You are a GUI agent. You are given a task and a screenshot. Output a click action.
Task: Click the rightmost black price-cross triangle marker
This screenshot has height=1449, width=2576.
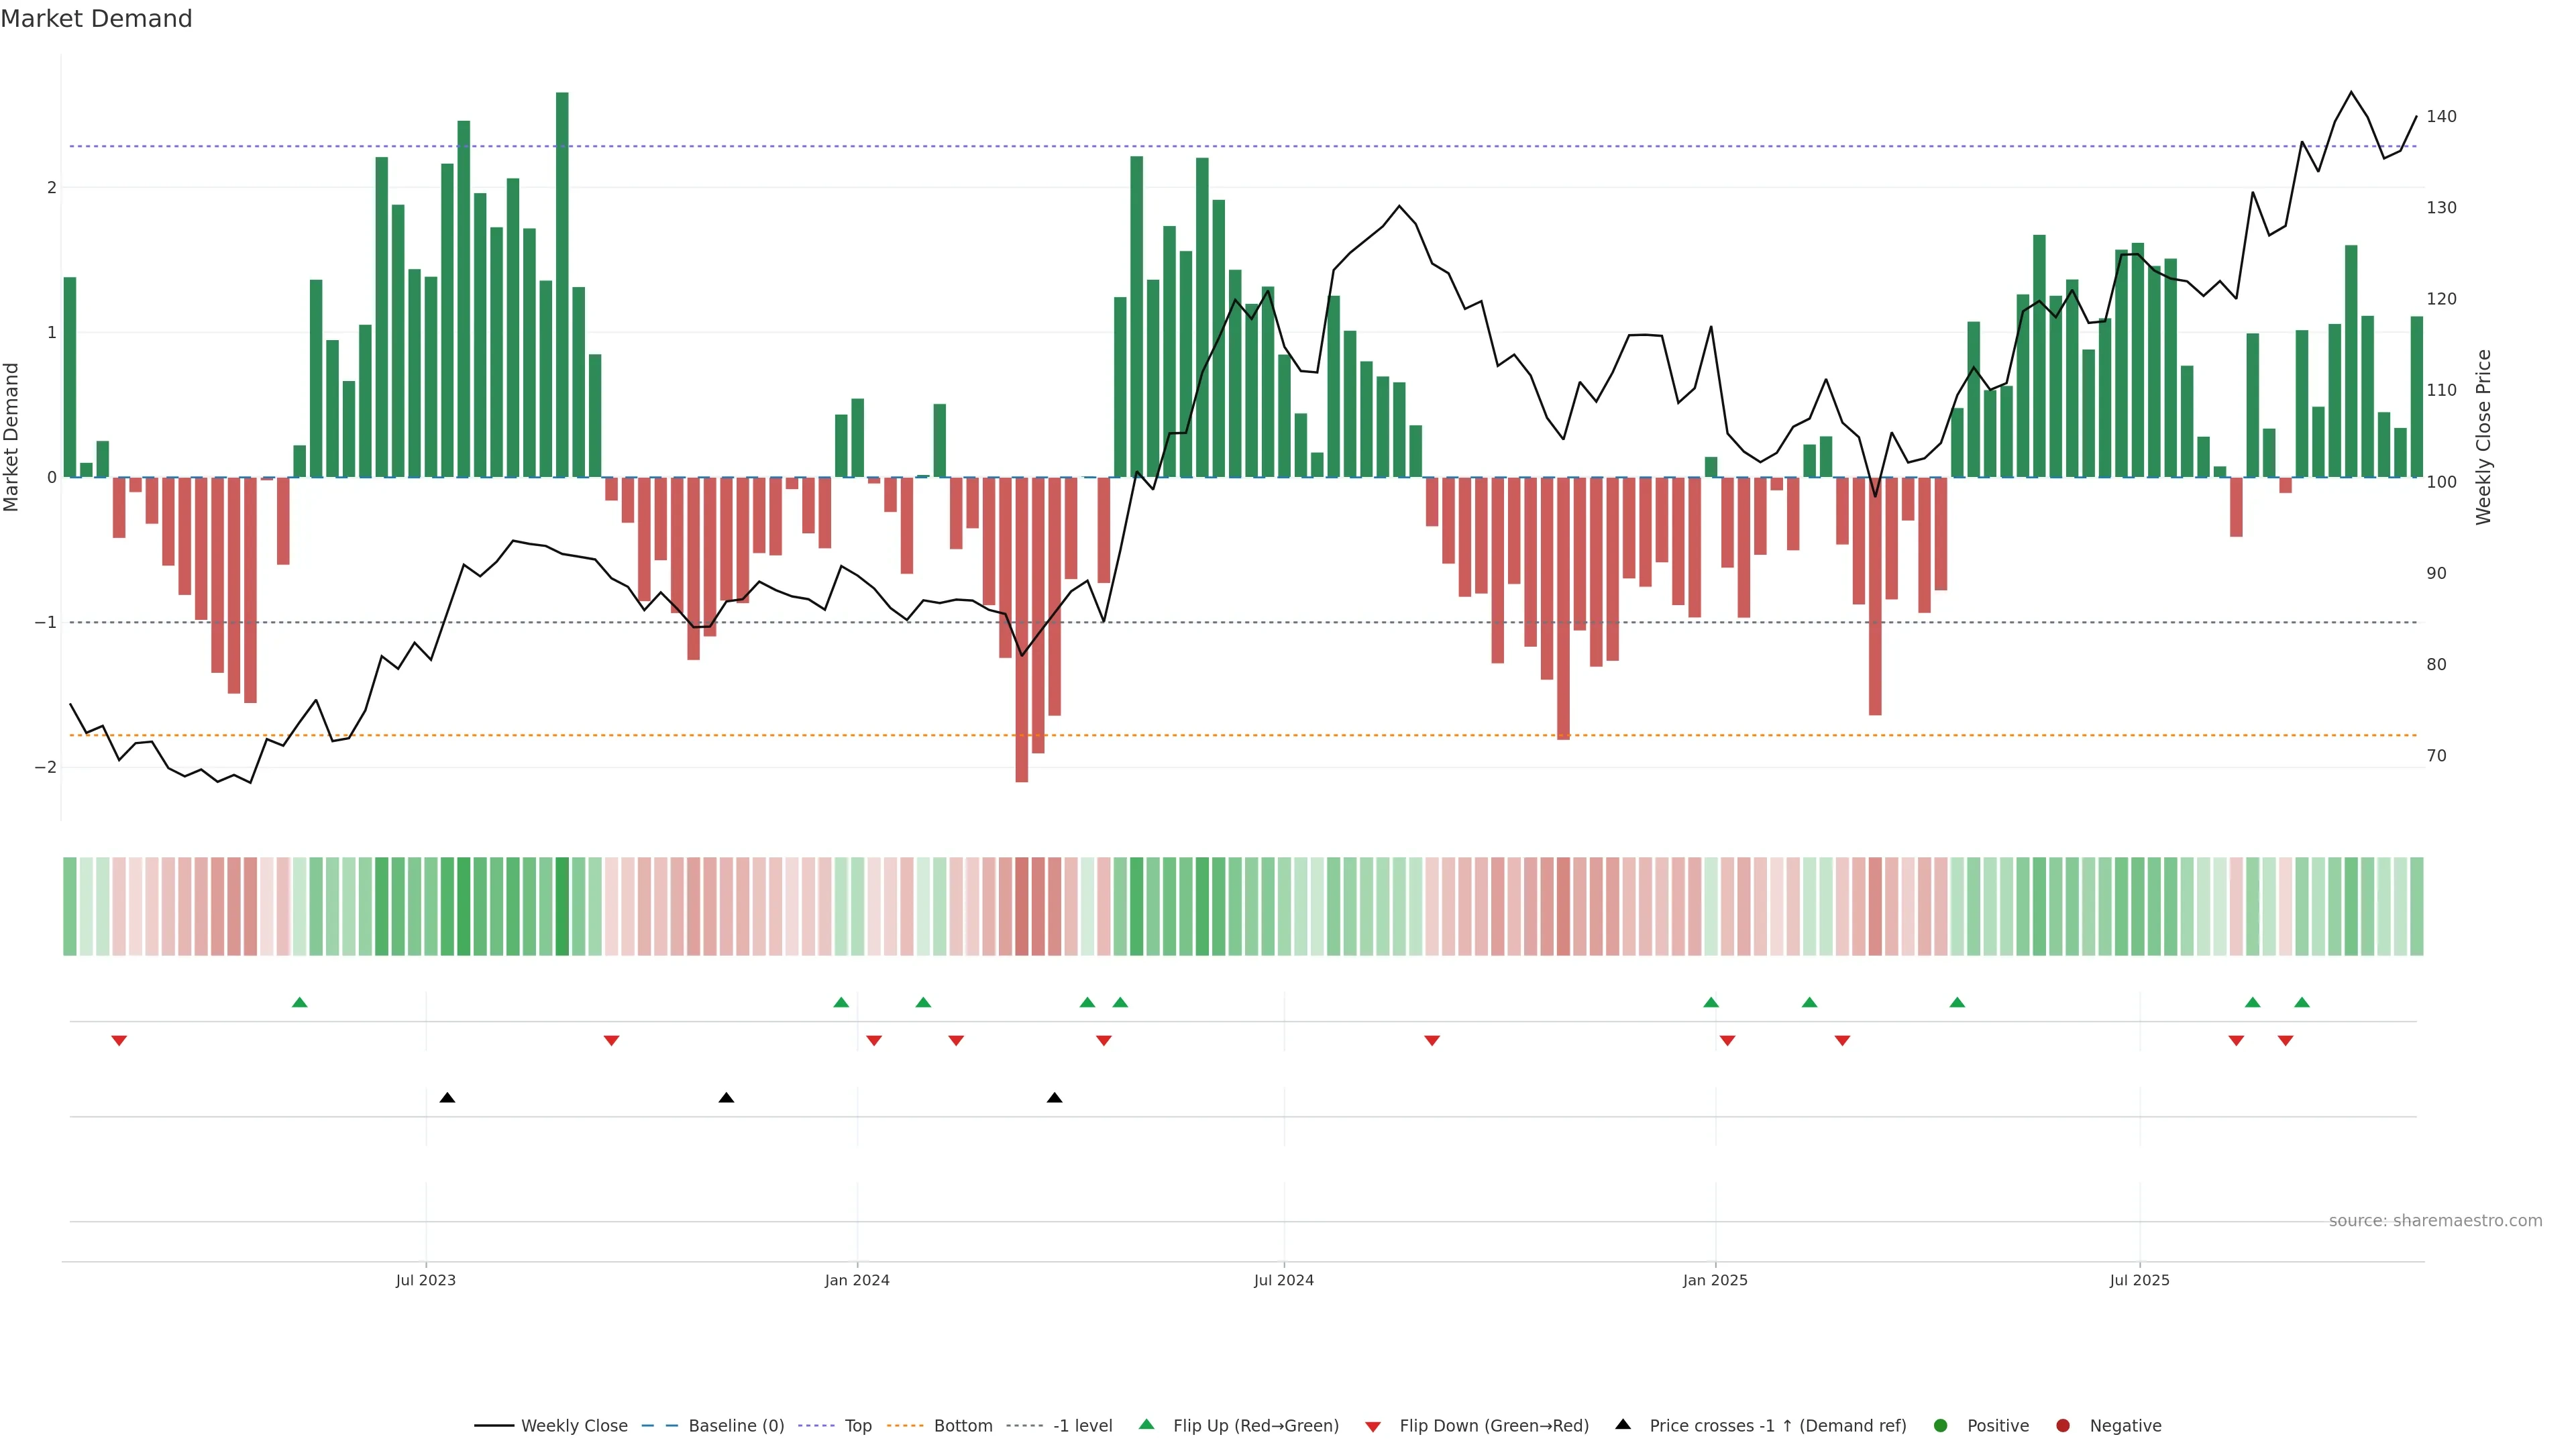(1054, 1098)
